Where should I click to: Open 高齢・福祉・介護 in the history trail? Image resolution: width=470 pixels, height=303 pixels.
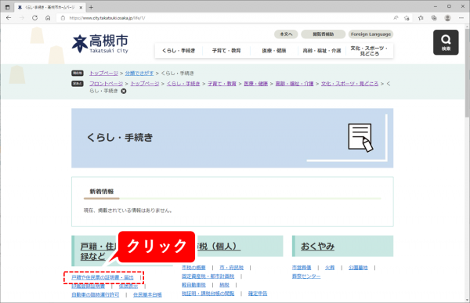tap(295, 84)
